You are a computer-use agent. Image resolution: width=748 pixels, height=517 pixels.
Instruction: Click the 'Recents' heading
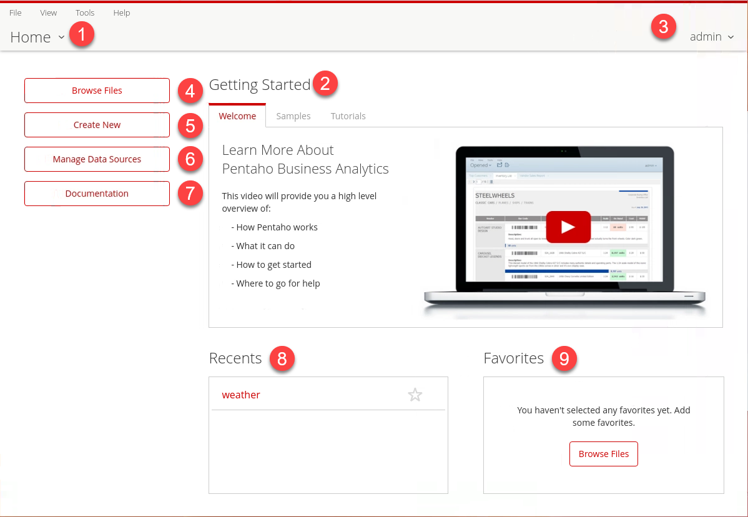(x=235, y=358)
